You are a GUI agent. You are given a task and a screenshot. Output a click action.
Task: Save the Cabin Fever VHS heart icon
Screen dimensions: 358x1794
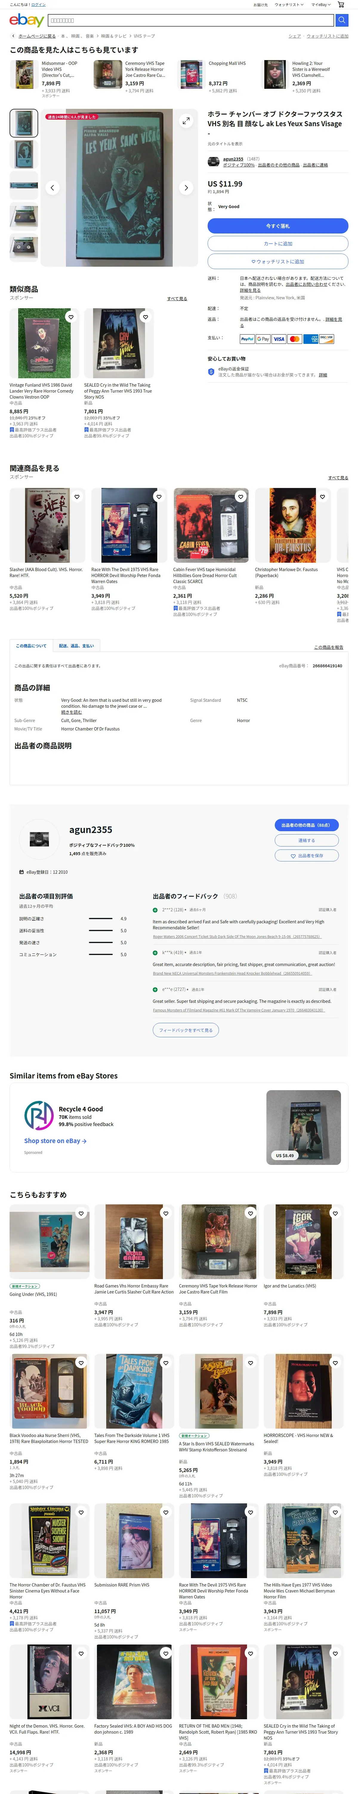[240, 497]
